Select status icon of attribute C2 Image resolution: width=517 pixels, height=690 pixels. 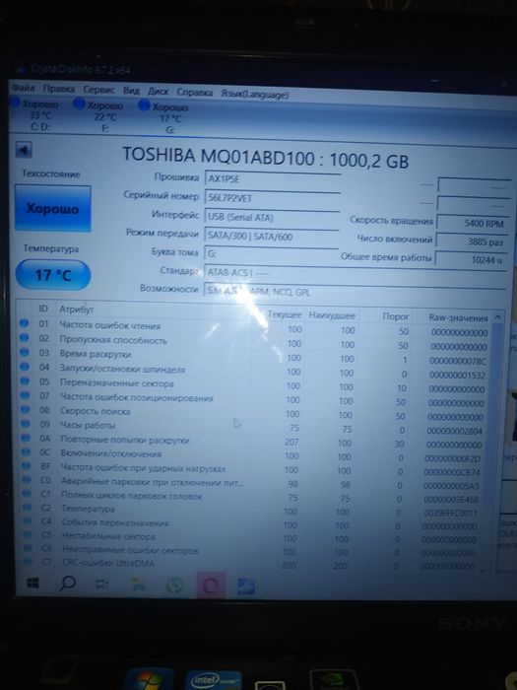click(27, 508)
